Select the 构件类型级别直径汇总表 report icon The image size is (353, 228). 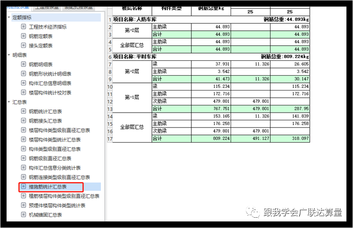pyautogui.click(x=24, y=149)
